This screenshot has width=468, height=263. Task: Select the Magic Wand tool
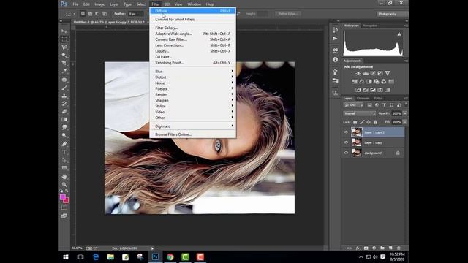tap(64, 56)
